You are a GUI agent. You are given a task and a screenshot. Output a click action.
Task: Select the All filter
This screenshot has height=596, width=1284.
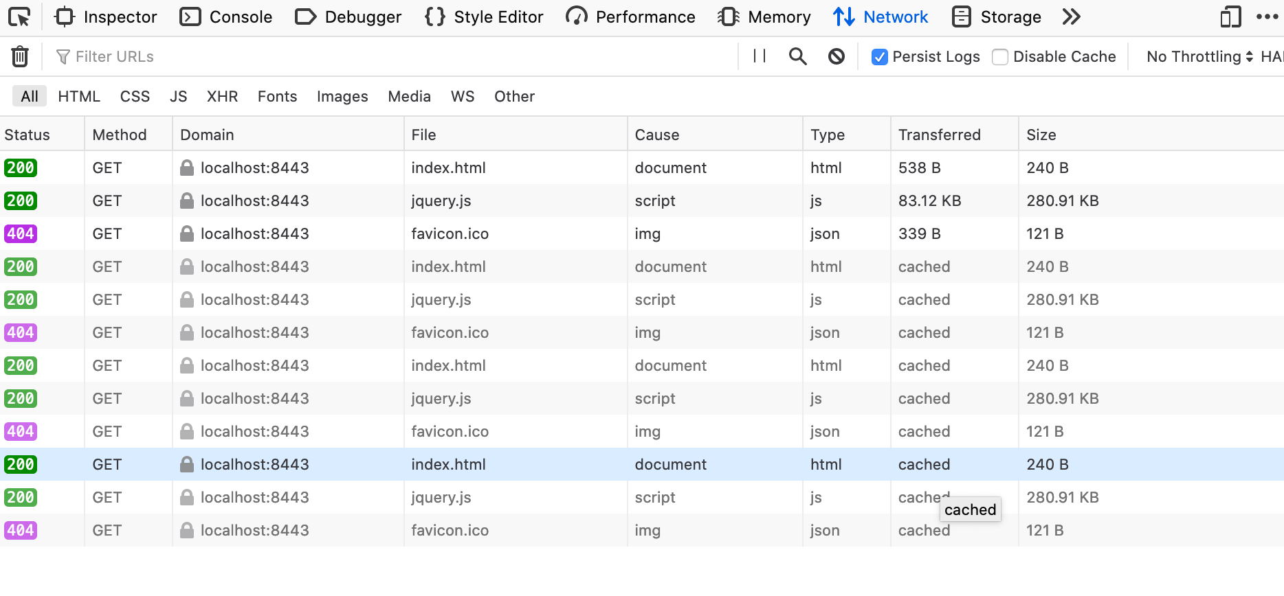click(x=30, y=96)
